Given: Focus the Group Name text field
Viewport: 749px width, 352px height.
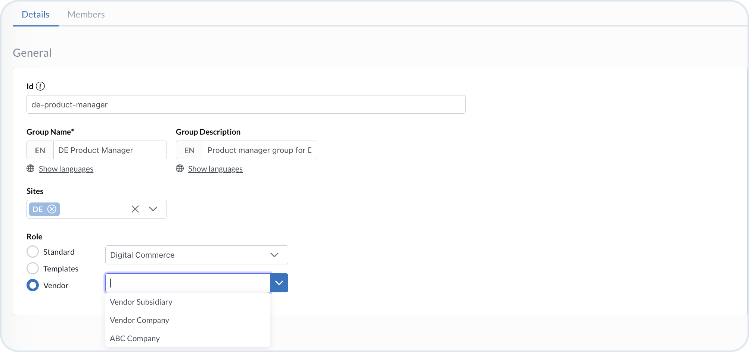Looking at the screenshot, I should click(x=110, y=150).
